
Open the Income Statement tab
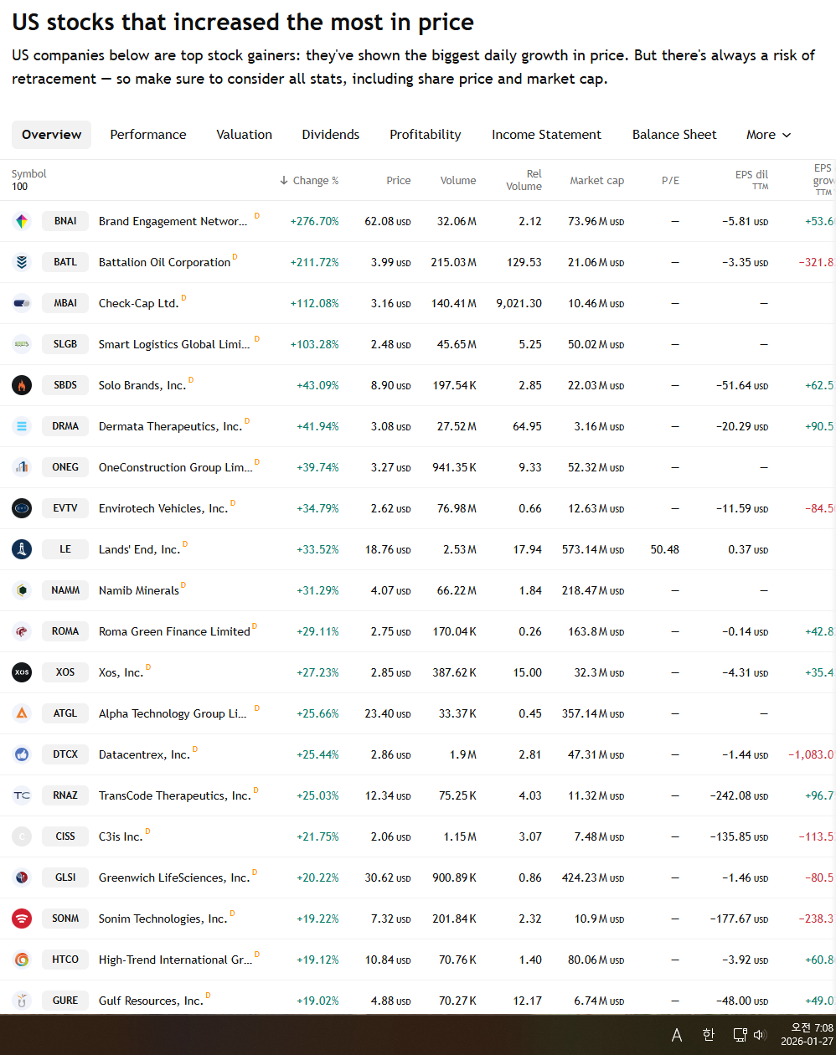click(546, 135)
